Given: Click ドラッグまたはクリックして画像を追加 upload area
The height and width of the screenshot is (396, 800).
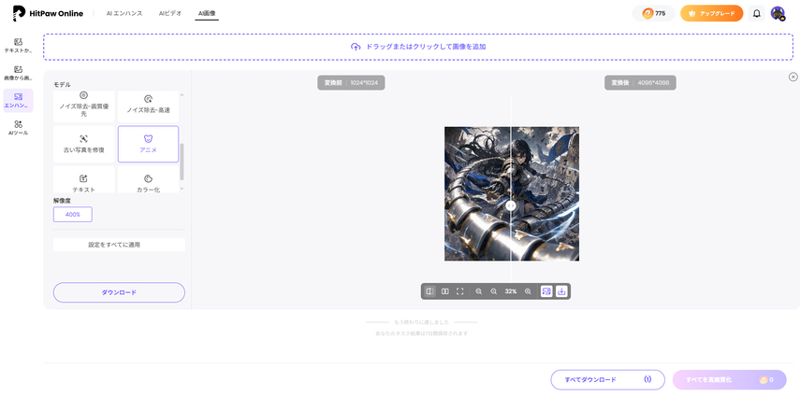Looking at the screenshot, I should [418, 47].
